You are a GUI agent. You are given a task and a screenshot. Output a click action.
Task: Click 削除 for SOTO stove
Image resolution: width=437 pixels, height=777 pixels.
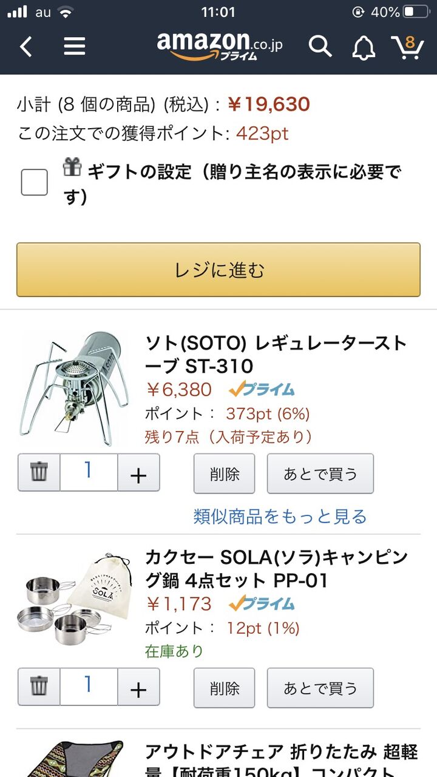point(225,473)
